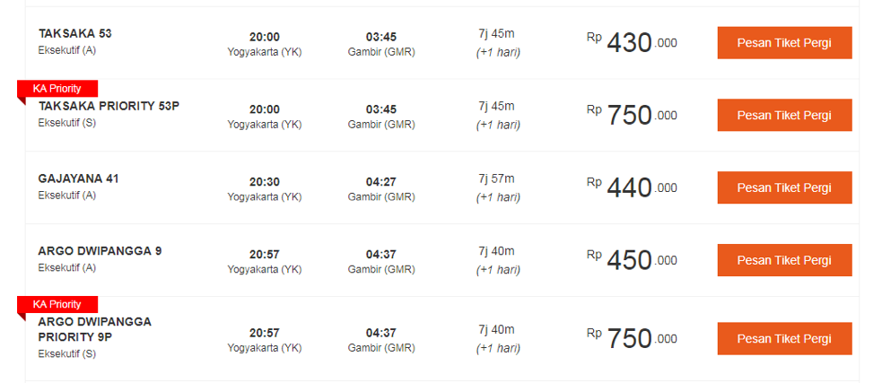Book the Gajayana 41 train ticket

784,187
